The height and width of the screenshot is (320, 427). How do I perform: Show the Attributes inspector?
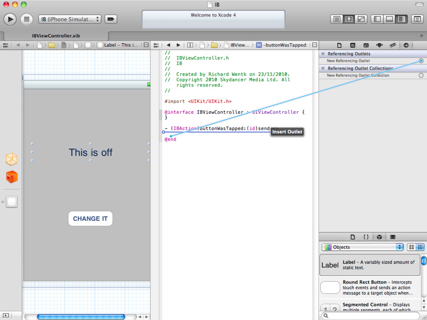[x=379, y=45]
